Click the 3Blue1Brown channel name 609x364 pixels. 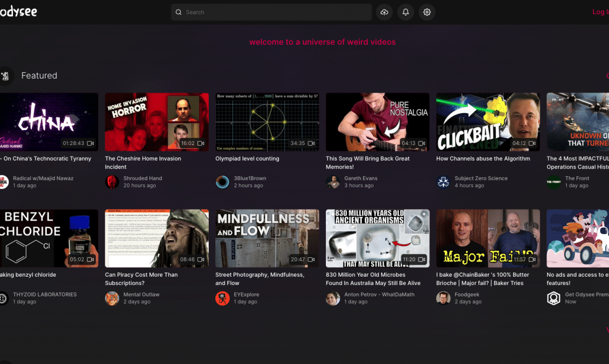point(250,178)
